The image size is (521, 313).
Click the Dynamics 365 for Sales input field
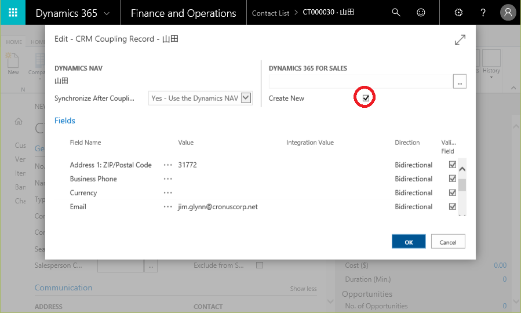coord(361,81)
